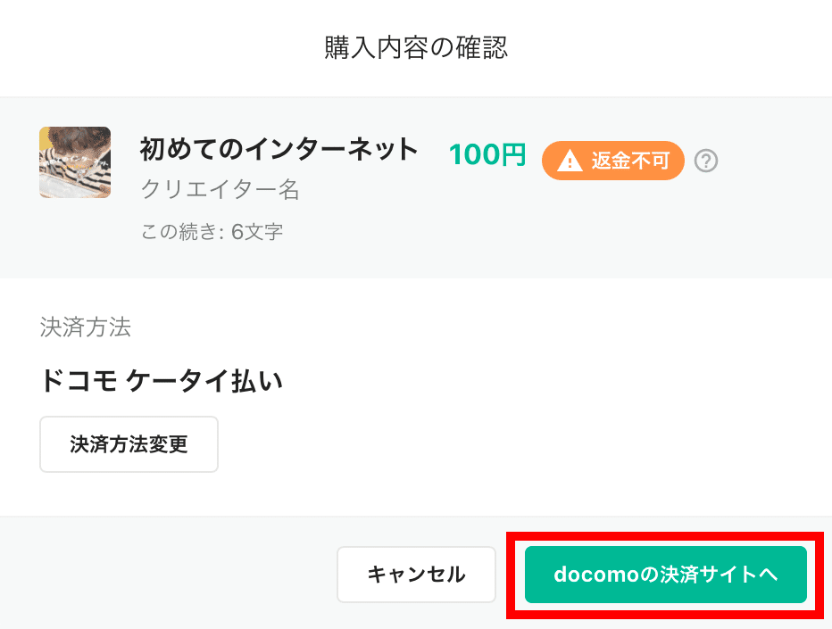Click the 100円 price label
The width and height of the screenshot is (832, 629).
click(x=487, y=155)
